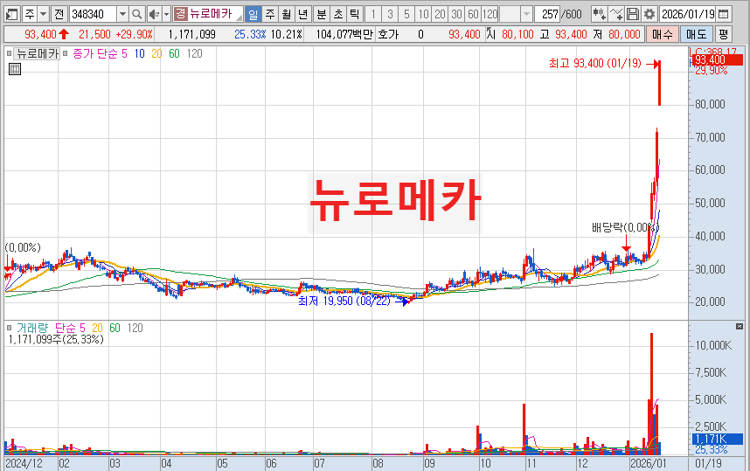Open the stock search magnifier
The height and width of the screenshot is (471, 750).
tap(136, 14)
